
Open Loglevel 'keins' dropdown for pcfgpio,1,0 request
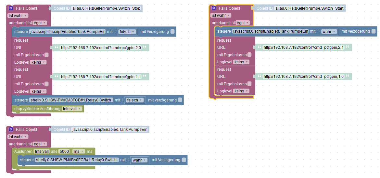[241, 91]
